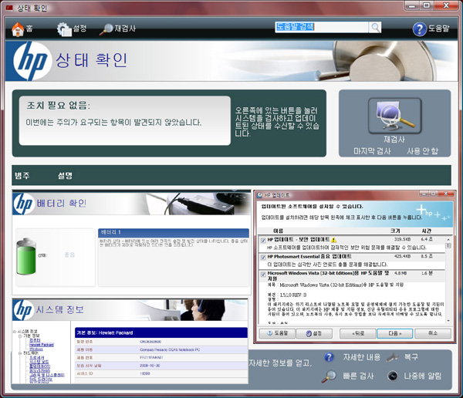
Task: Click the 배터리 1 header tab
Action: click(x=174, y=232)
